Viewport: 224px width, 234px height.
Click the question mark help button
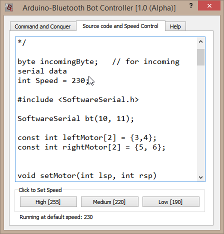(x=191, y=5)
